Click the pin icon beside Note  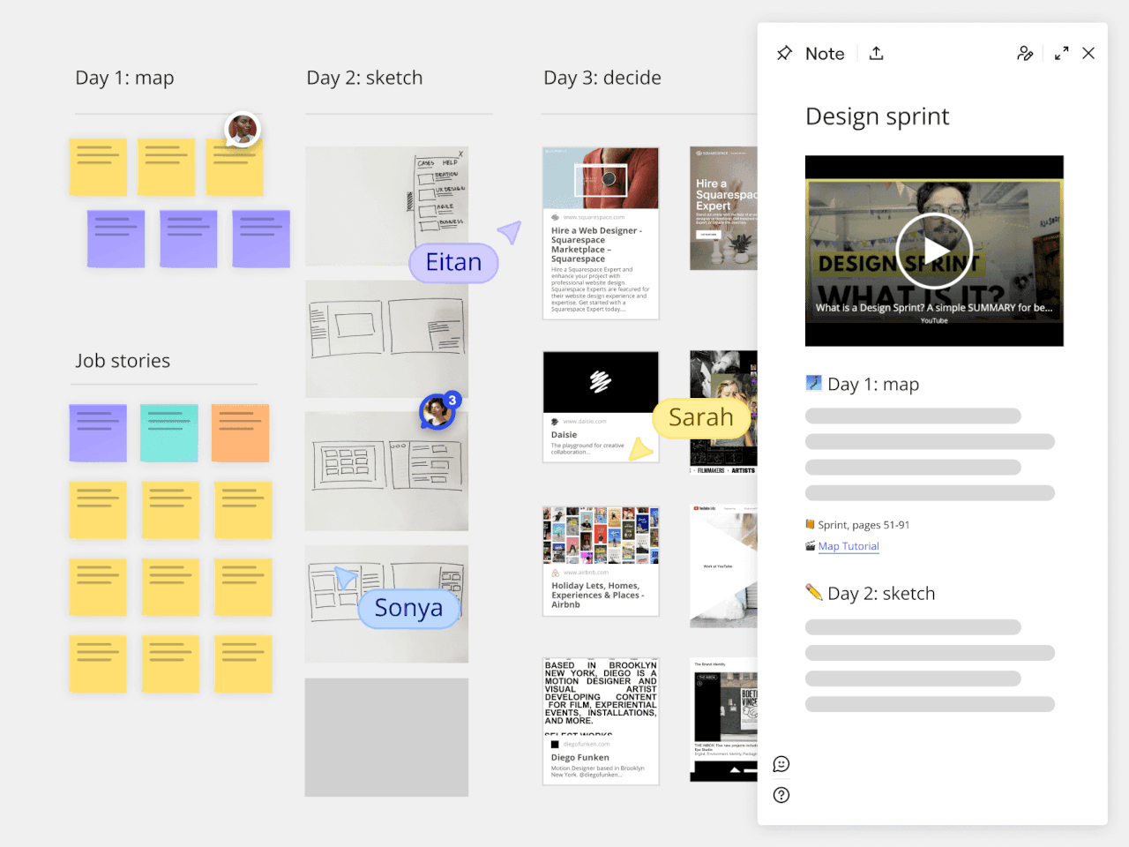(x=784, y=54)
